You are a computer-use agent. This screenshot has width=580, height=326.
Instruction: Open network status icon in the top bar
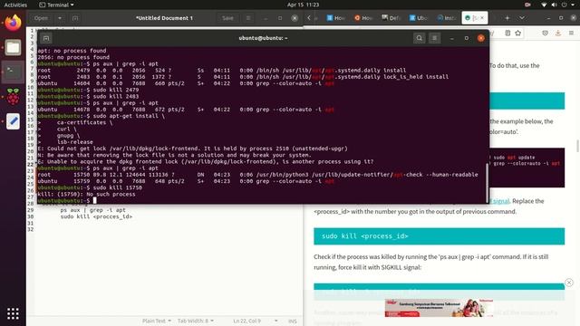[544, 5]
